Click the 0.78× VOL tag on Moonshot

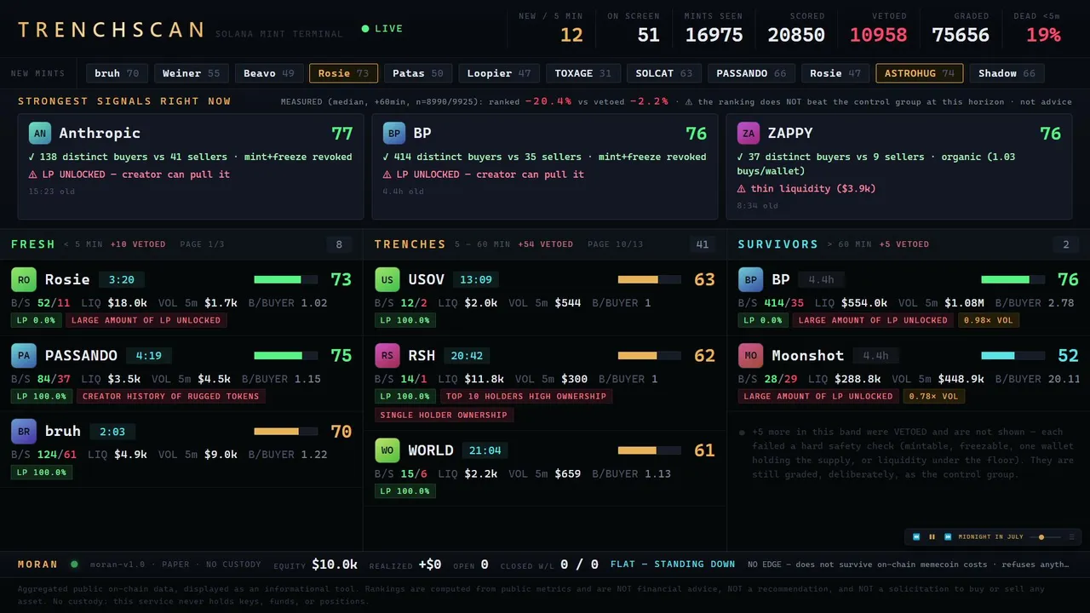pos(933,396)
